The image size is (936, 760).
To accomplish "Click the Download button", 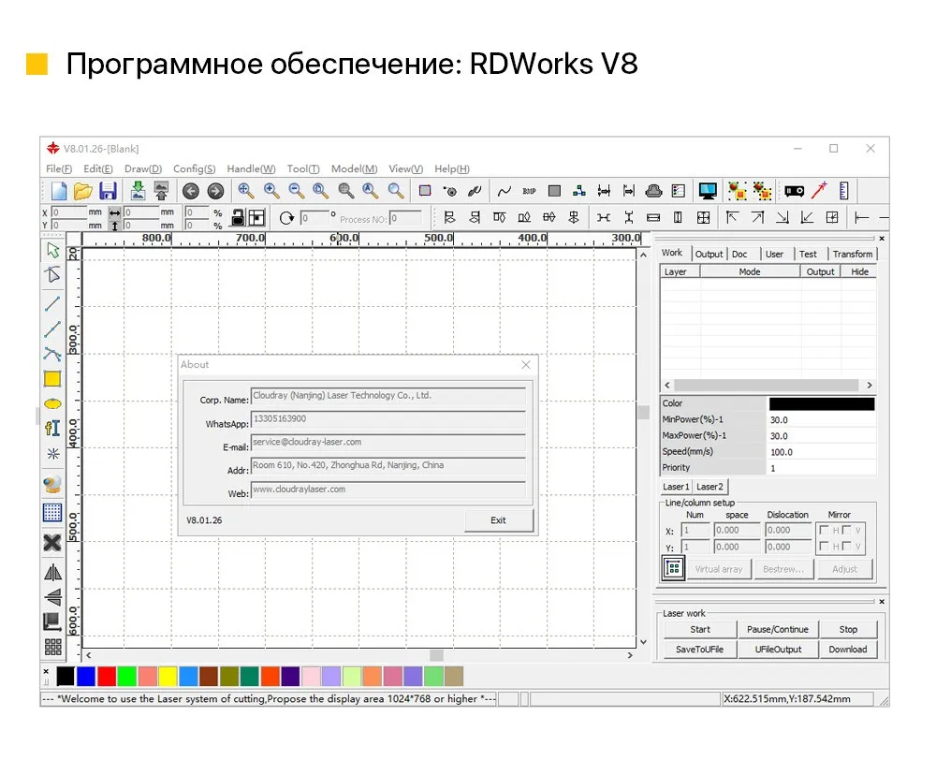I will pos(848,650).
